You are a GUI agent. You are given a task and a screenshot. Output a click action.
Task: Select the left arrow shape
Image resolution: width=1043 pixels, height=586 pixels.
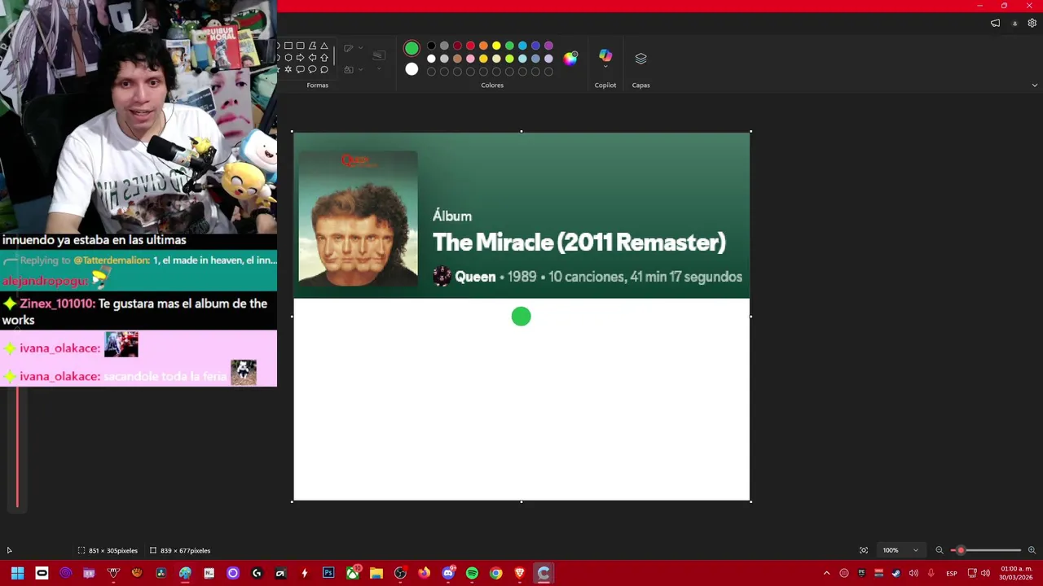coord(312,58)
